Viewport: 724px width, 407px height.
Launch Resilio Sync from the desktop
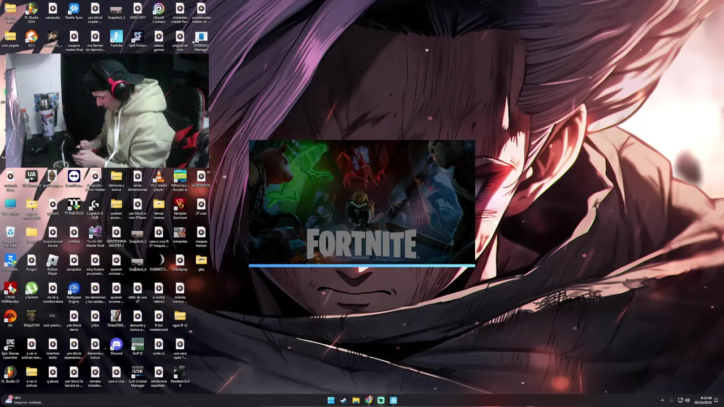coord(74,11)
